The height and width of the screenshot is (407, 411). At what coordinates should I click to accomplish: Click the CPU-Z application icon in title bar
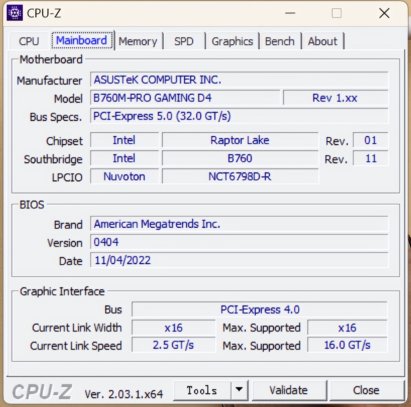pyautogui.click(x=14, y=13)
